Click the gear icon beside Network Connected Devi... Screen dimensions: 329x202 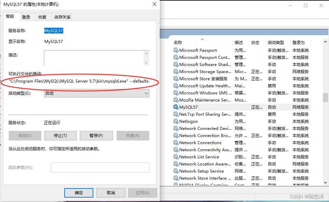pyautogui.click(x=175, y=128)
